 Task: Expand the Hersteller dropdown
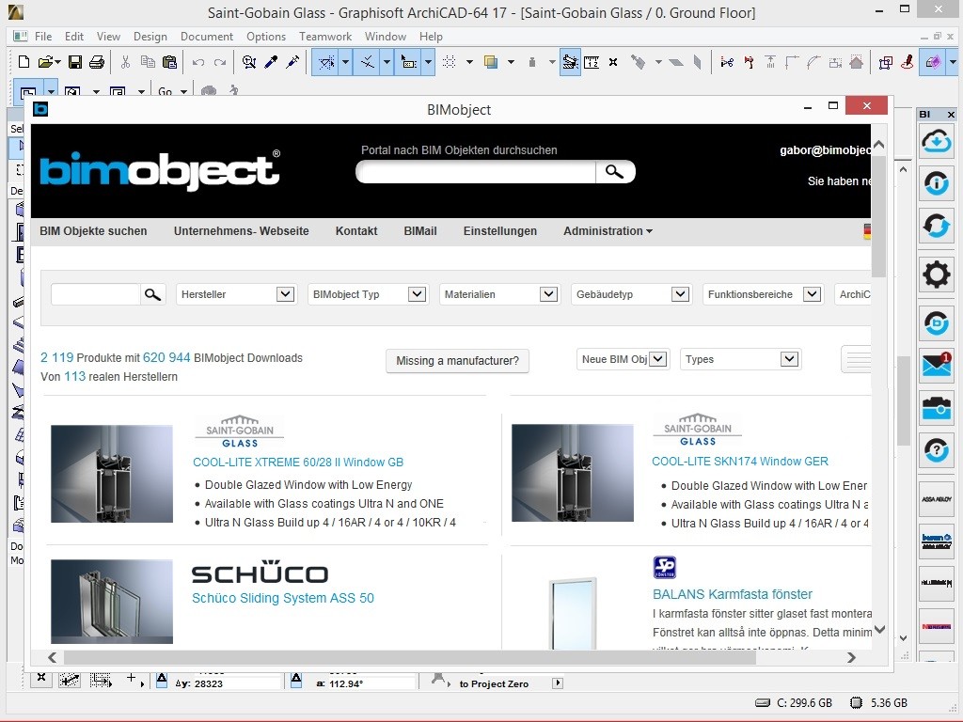(x=236, y=294)
